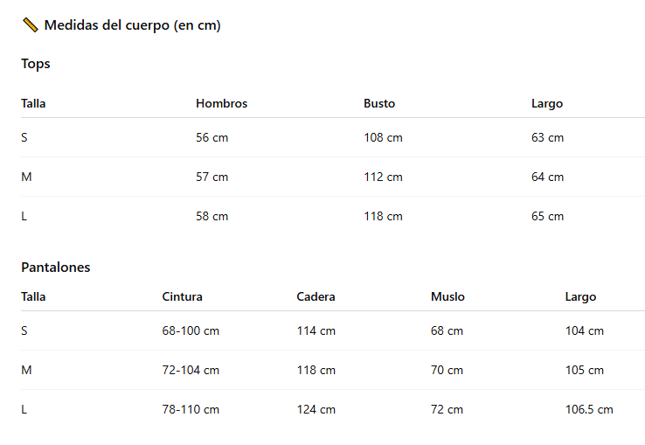645x445 pixels.
Task: Click the Muslo column header
Action: [x=448, y=296]
